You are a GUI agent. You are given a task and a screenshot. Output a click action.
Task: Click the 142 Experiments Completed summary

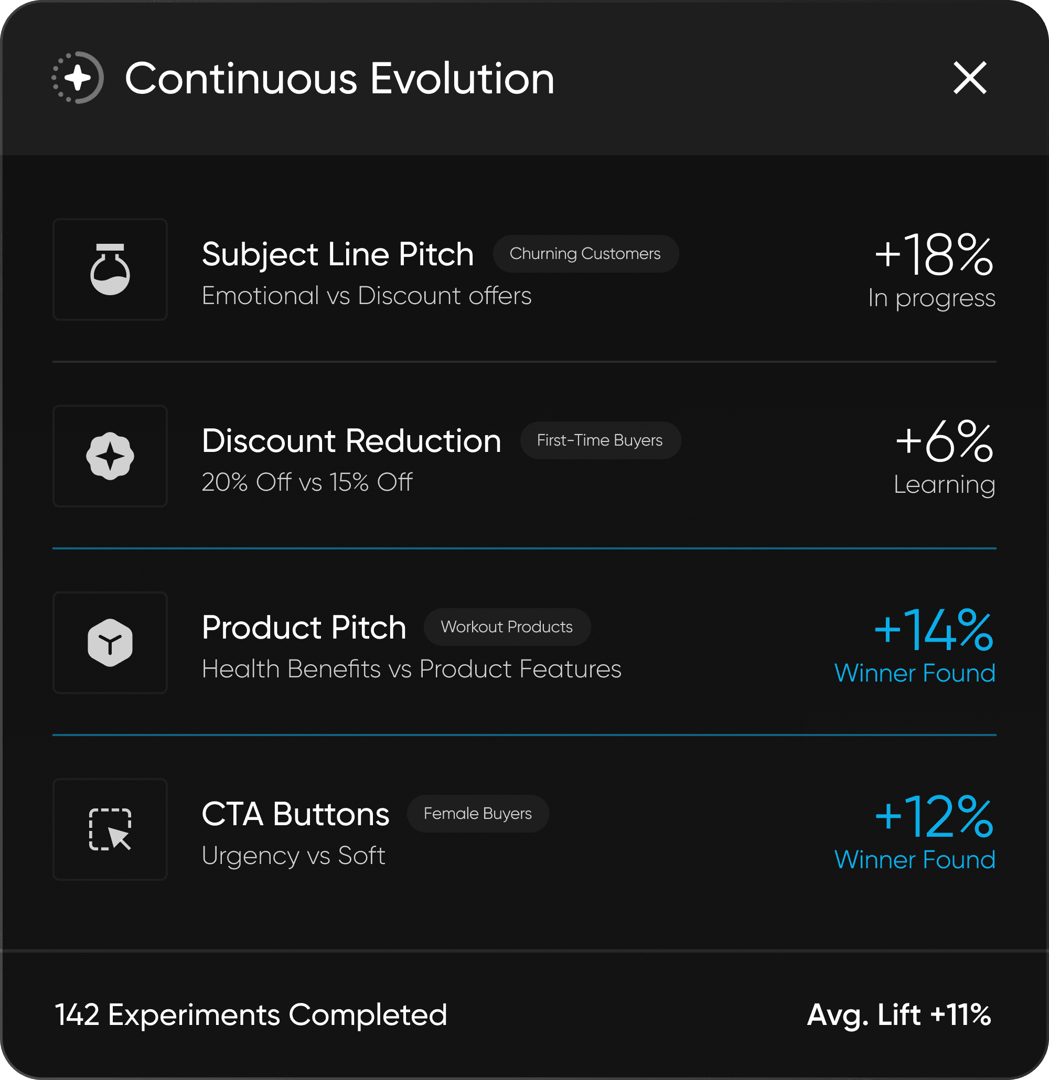click(x=251, y=1014)
